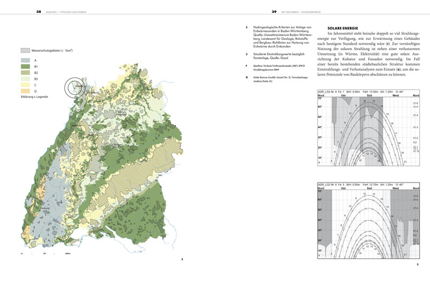Click the concentric circle marker on map

(74, 86)
